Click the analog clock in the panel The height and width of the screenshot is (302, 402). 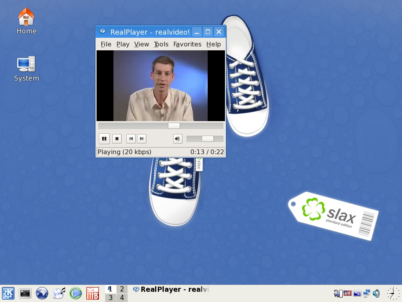tap(393, 293)
